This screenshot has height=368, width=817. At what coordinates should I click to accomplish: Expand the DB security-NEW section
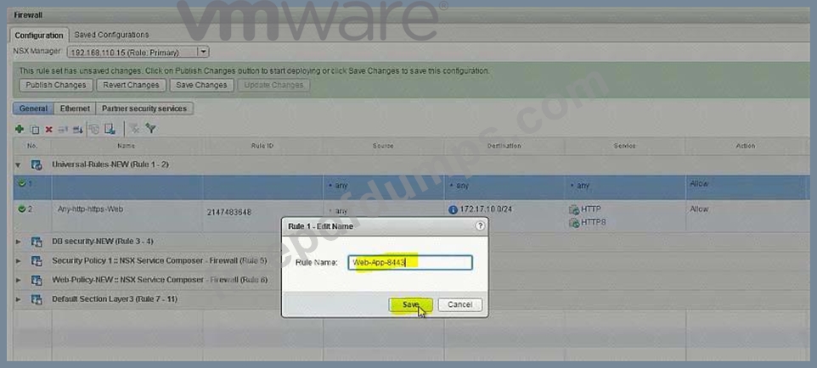18,242
